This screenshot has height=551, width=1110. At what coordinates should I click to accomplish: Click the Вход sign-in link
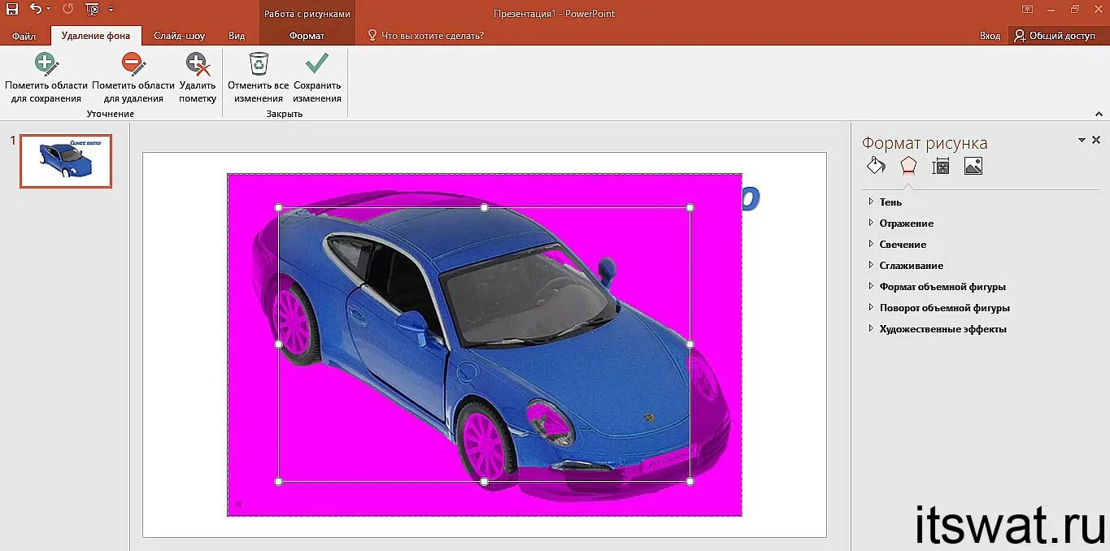click(990, 36)
